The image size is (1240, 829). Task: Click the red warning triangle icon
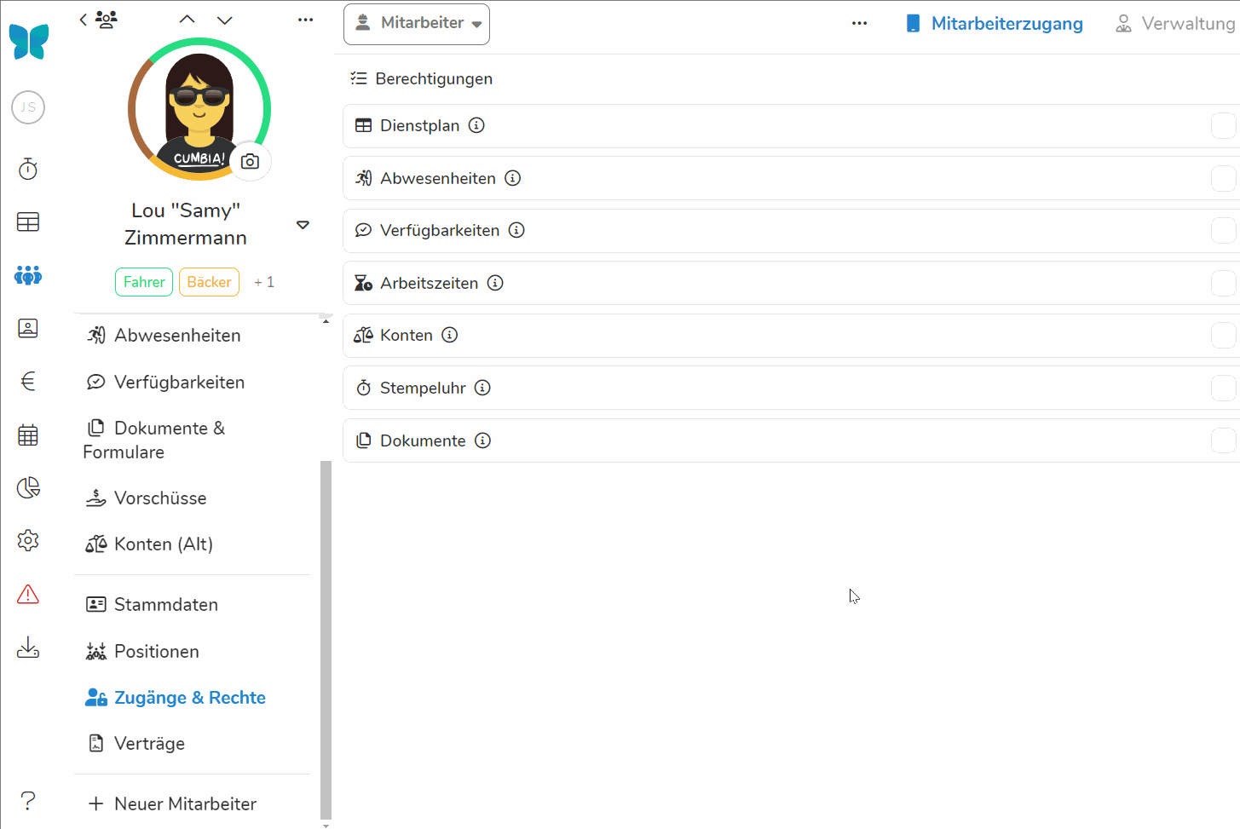click(x=28, y=594)
